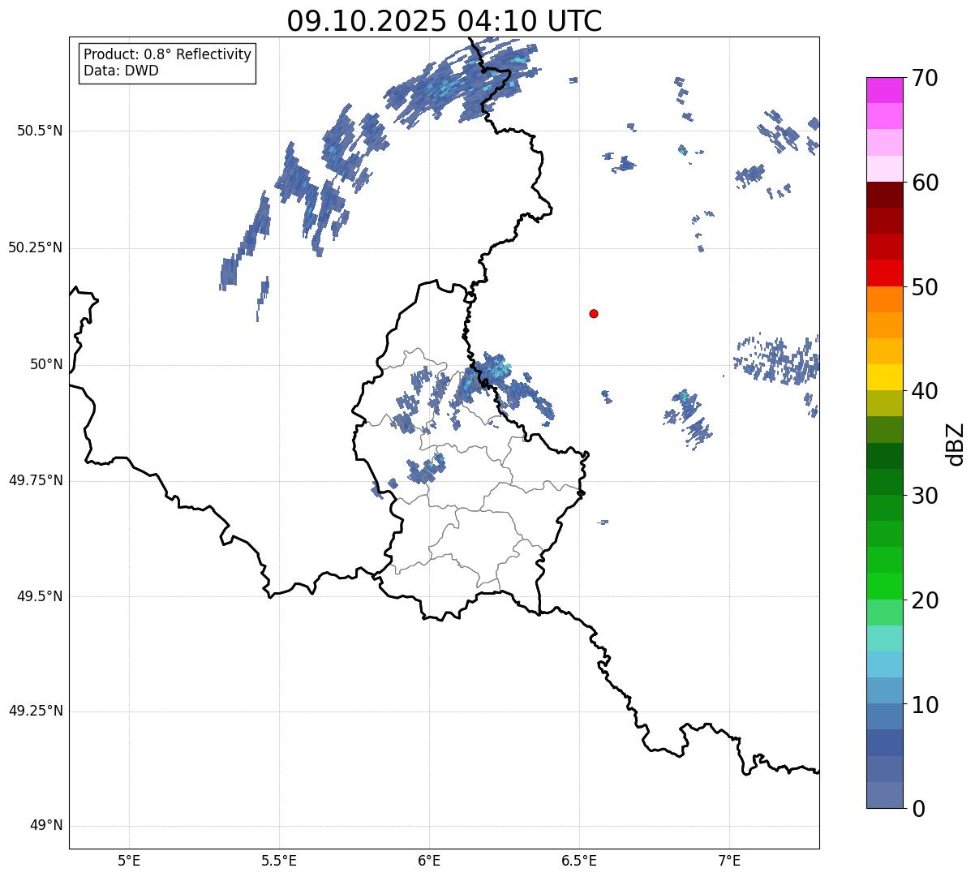This screenshot has height=877, width=975.
Task: Click the longitude label 7°E
Action: pos(729,860)
